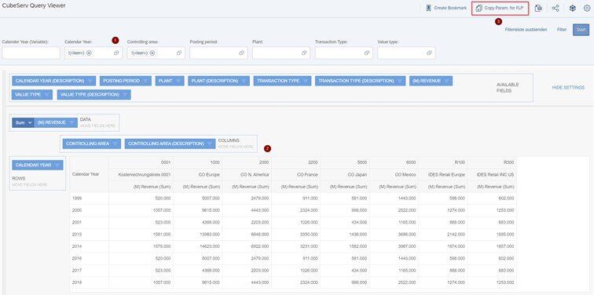This screenshot has height=295, width=594.
Task: Click into Calender Year (Variable) input field
Action: point(31,53)
